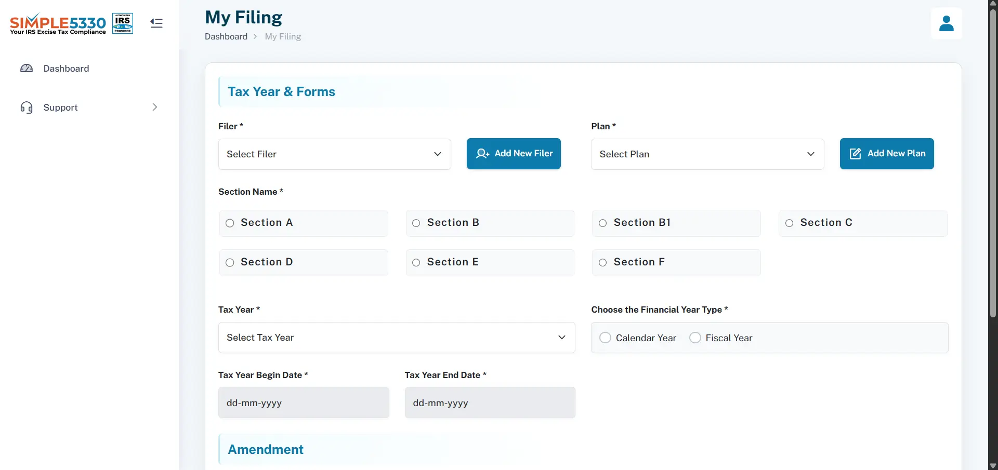This screenshot has width=998, height=470.
Task: Open the user profile avatar menu
Action: 947,23
